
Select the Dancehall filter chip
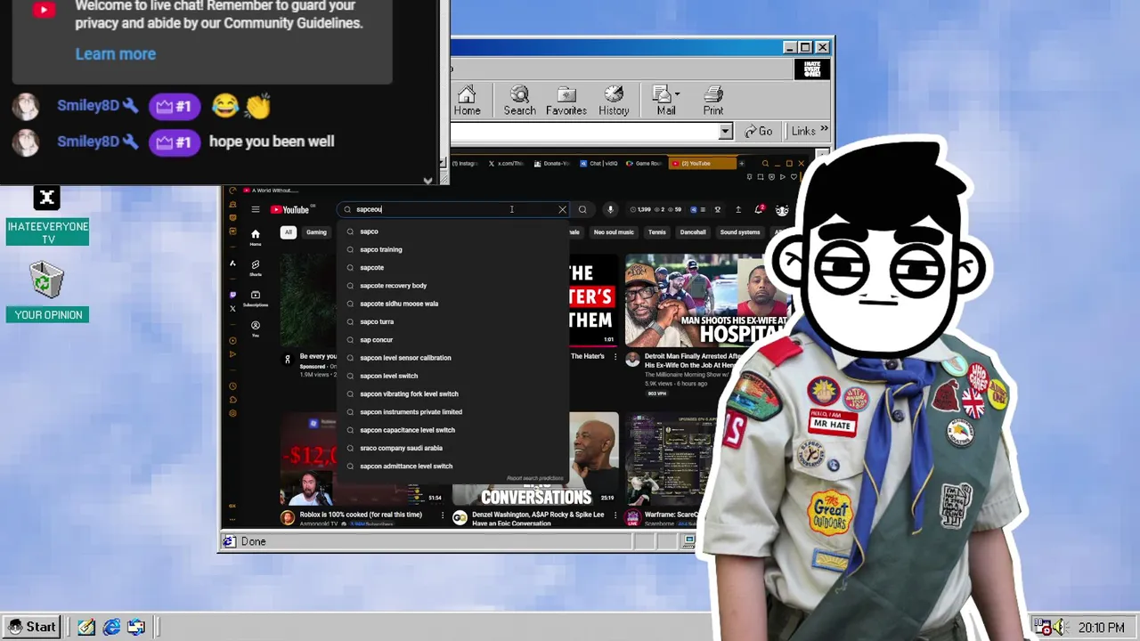693,232
